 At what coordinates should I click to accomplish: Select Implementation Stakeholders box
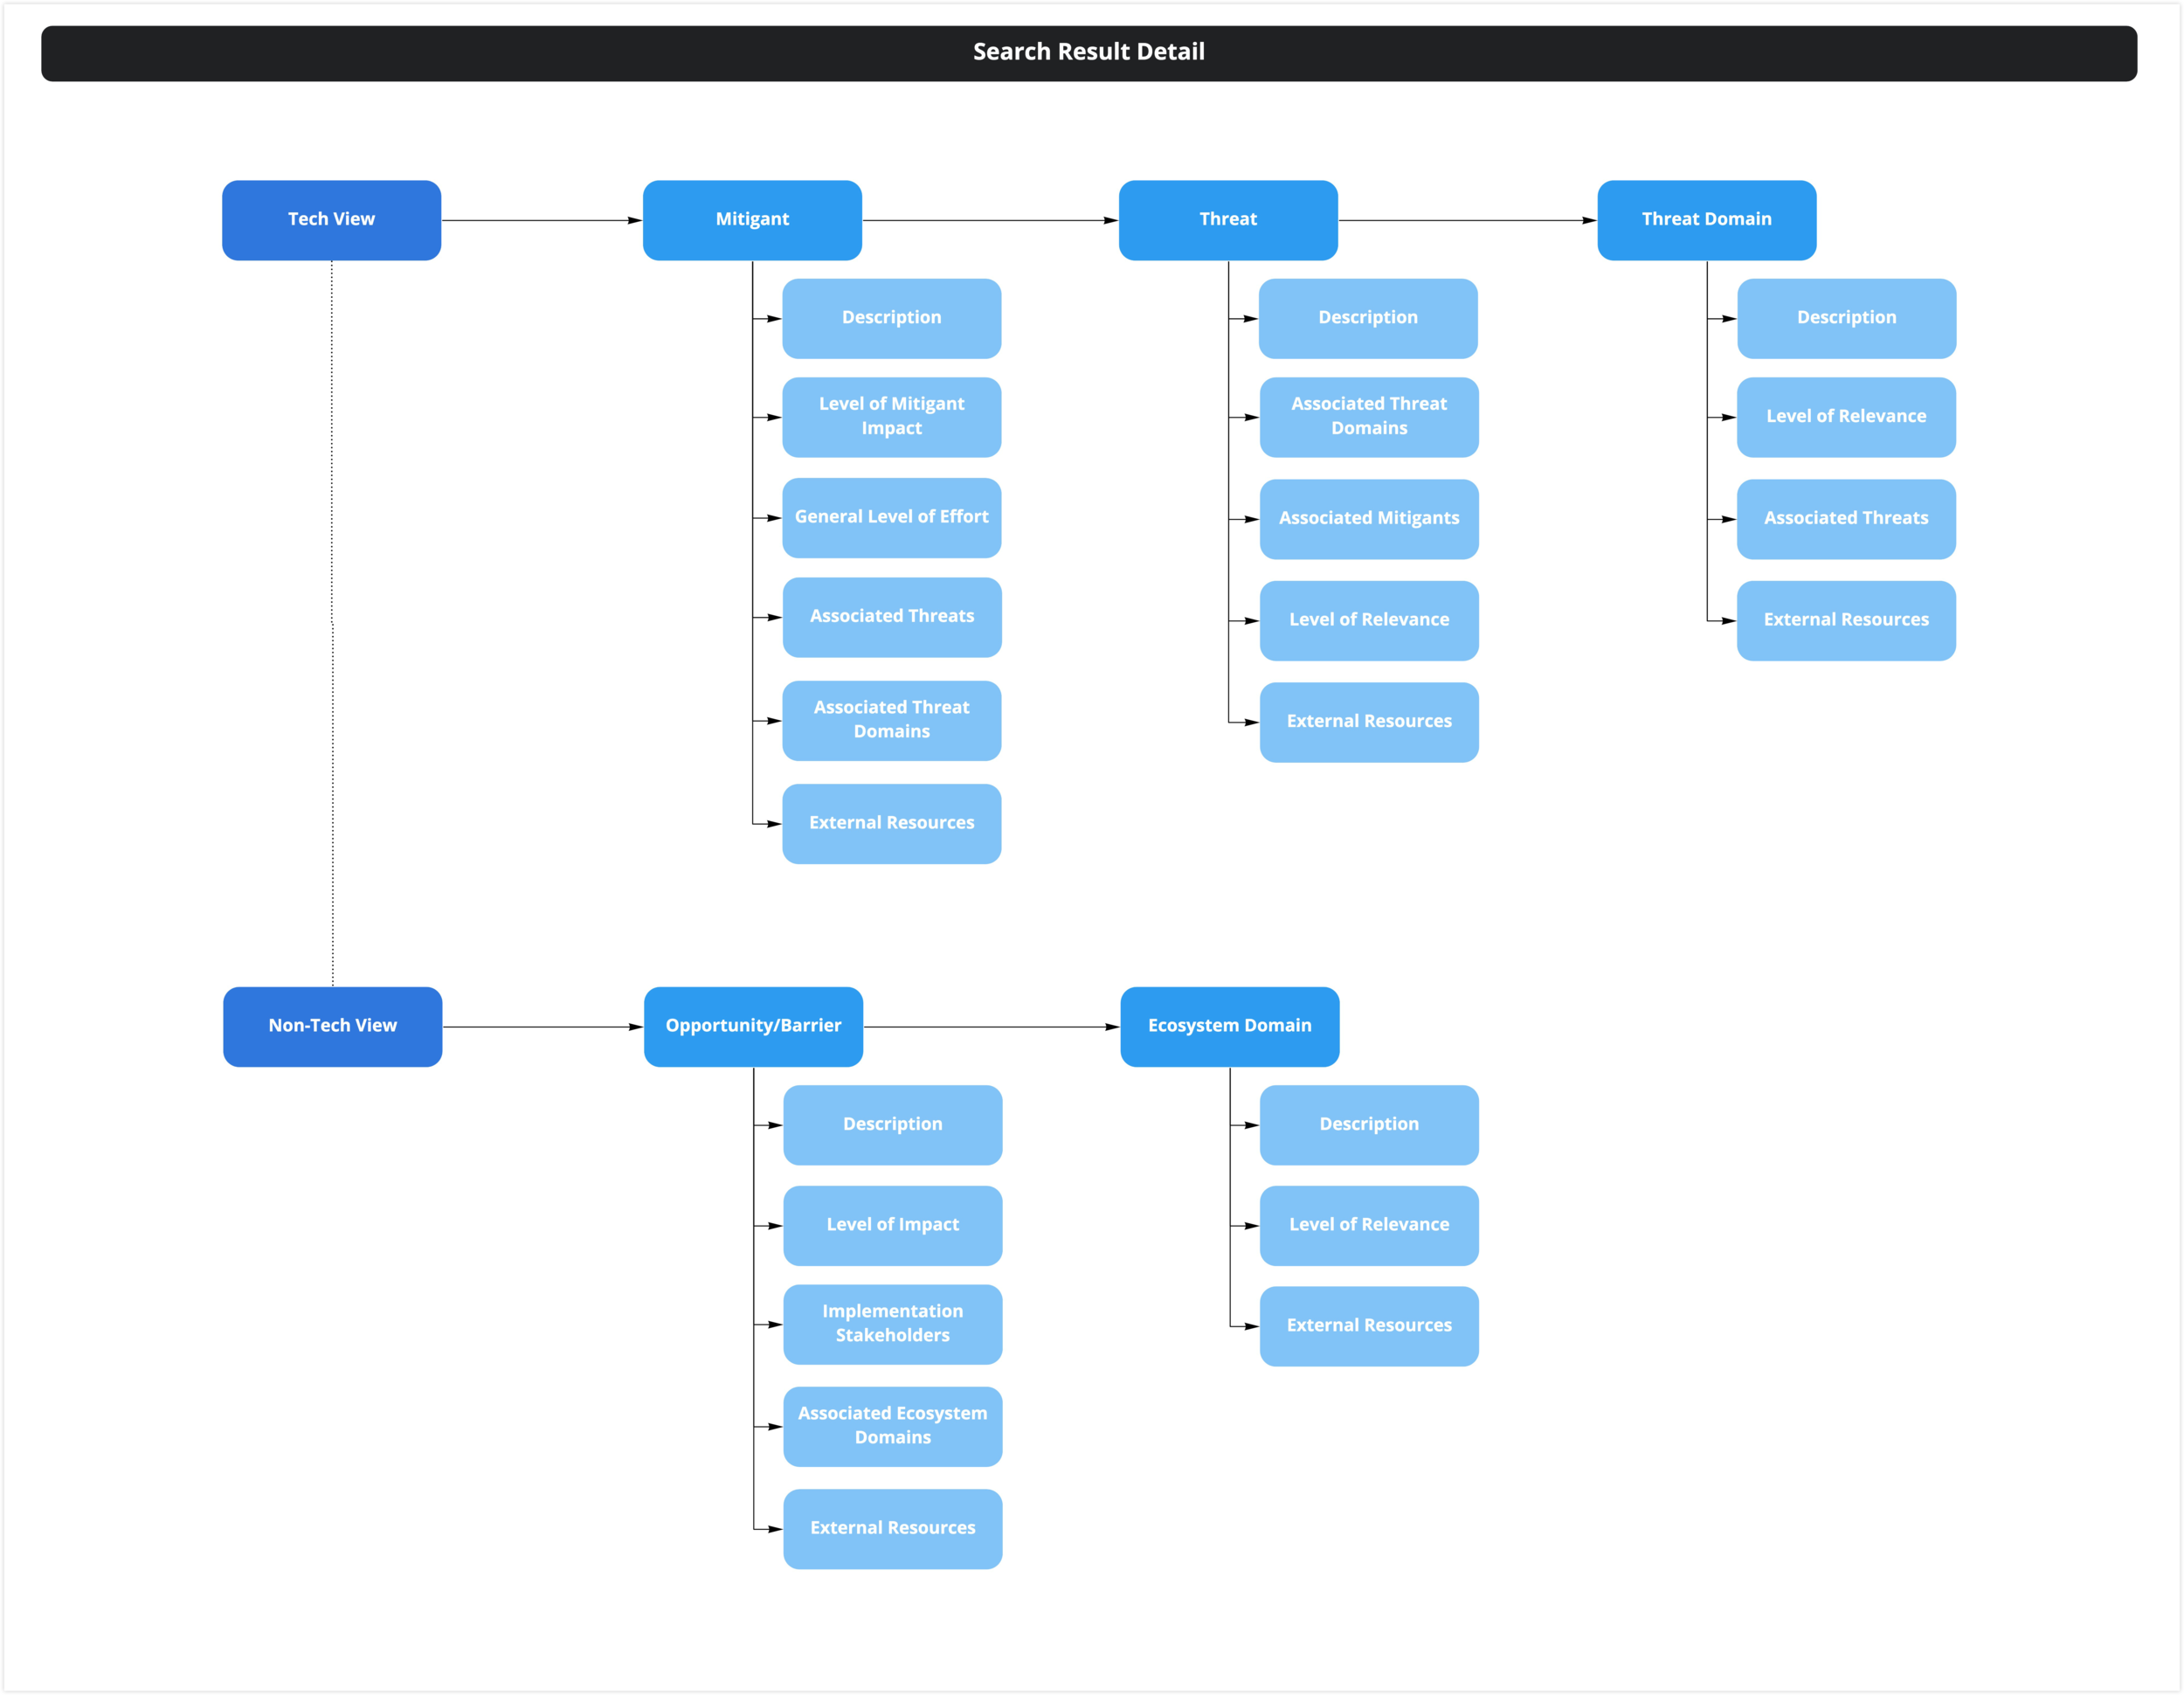pyautogui.click(x=892, y=1324)
